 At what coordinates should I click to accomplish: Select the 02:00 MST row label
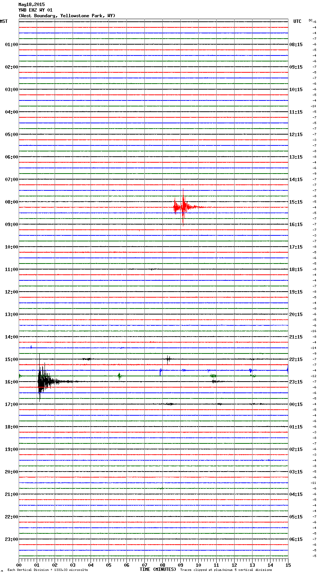coord(11,67)
